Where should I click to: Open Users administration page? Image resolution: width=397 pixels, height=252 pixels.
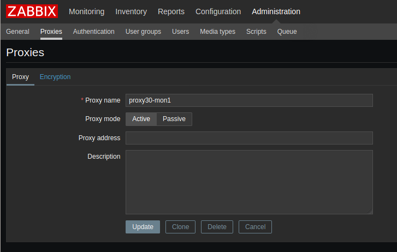[x=180, y=32]
